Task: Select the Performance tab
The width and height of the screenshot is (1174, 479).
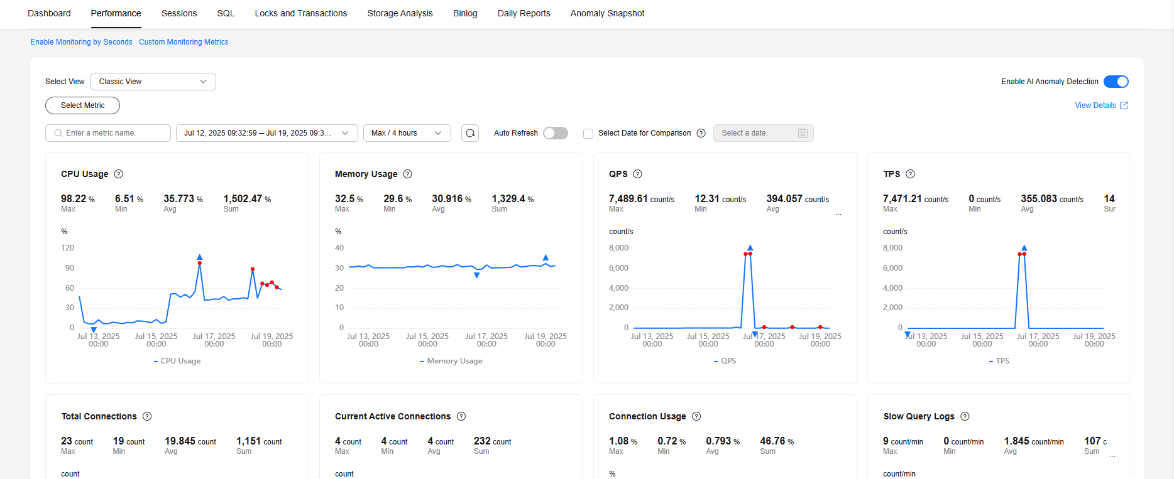Action: click(116, 13)
